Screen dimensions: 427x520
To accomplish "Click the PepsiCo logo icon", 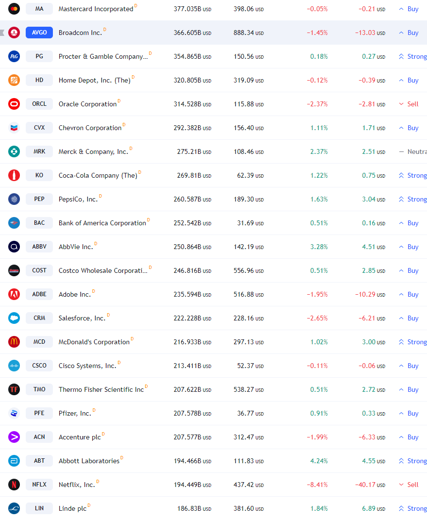I will [x=14, y=199].
